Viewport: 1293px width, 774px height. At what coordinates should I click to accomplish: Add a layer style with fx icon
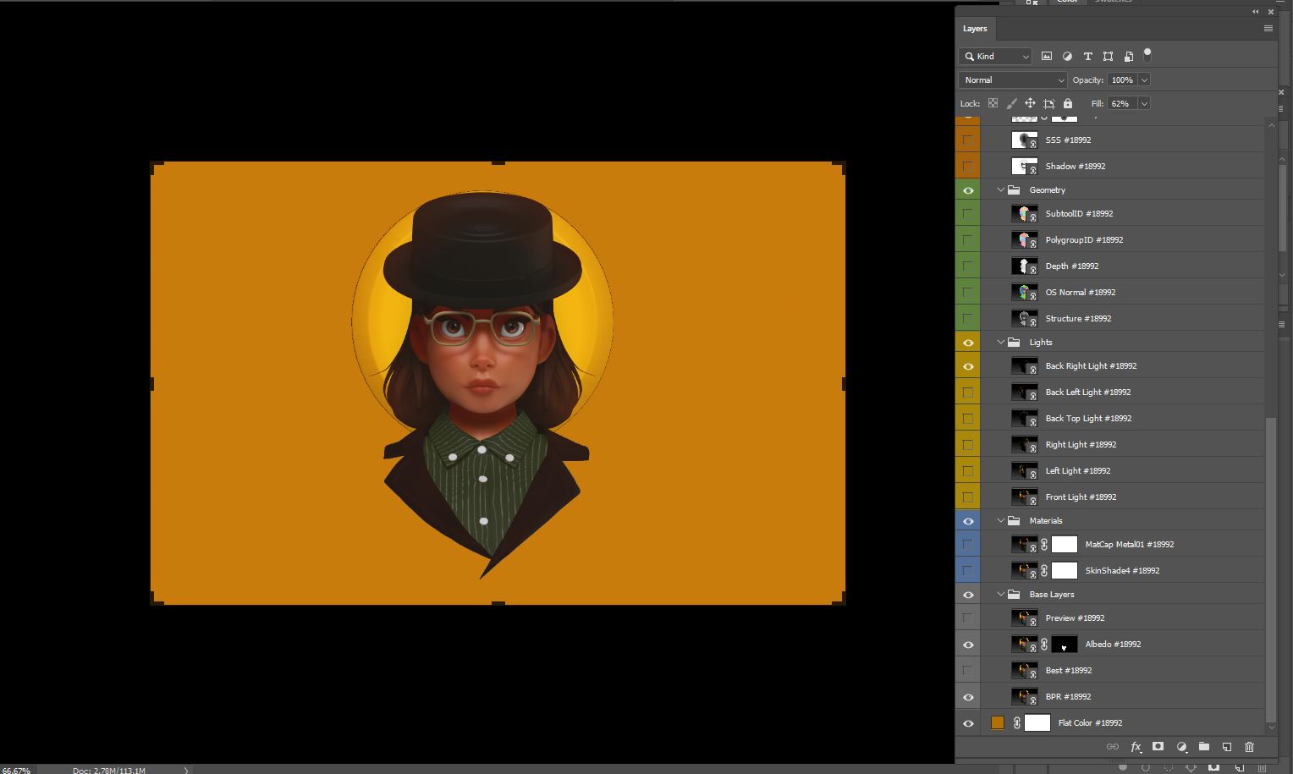pyautogui.click(x=1136, y=747)
